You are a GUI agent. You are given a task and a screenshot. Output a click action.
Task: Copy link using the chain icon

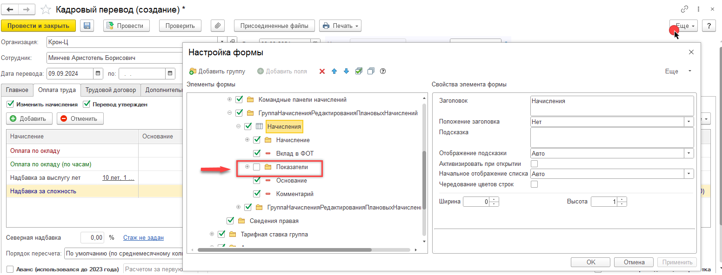(x=684, y=9)
